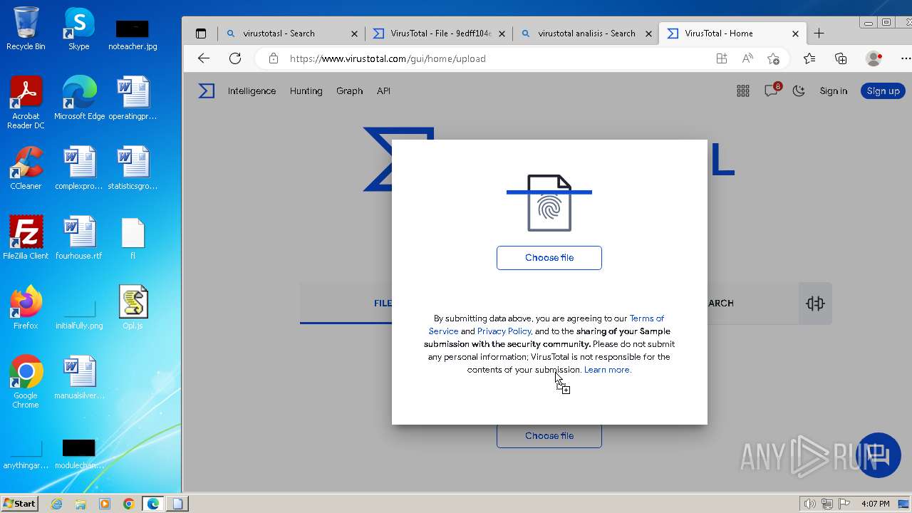Open the Intelligence menu
Image resolution: width=912 pixels, height=513 pixels.
[x=252, y=90]
